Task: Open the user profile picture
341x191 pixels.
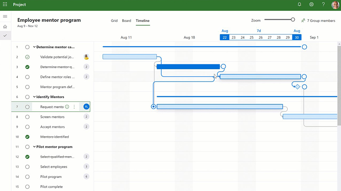Action: click(x=335, y=5)
